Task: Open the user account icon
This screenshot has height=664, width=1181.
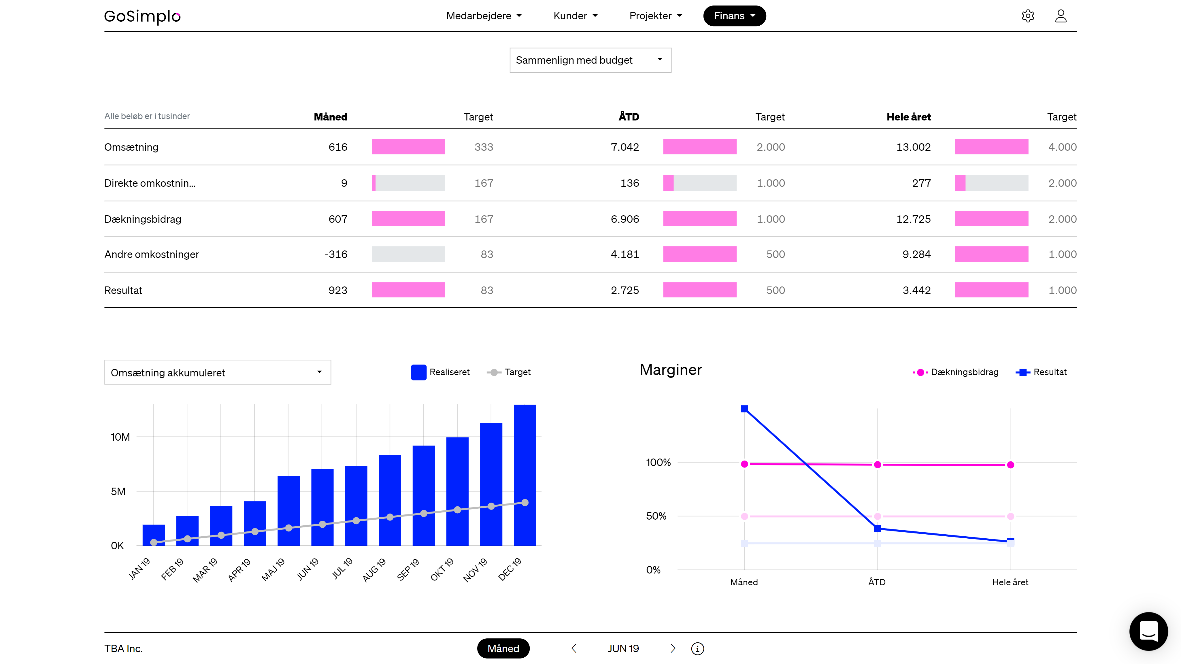Action: click(1061, 16)
